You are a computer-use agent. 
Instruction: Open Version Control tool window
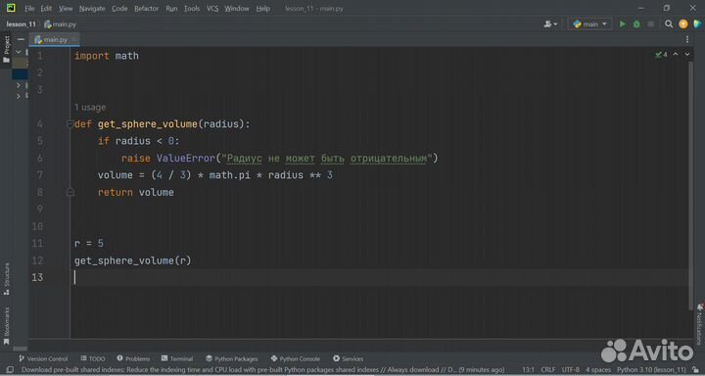tap(43, 358)
